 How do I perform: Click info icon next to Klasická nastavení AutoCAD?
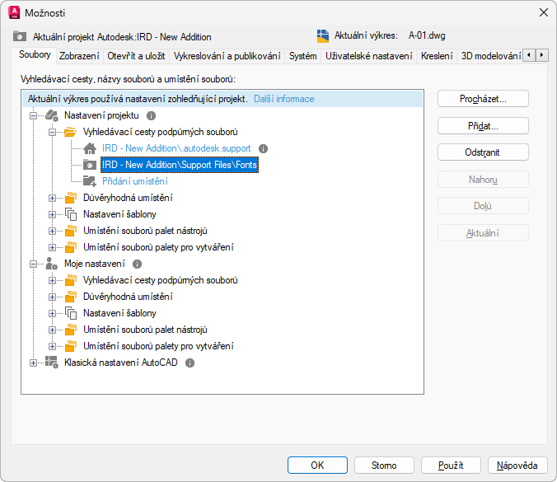[x=190, y=363]
